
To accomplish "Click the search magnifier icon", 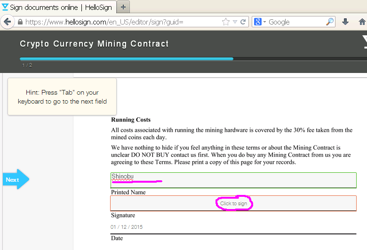I will 330,22.
